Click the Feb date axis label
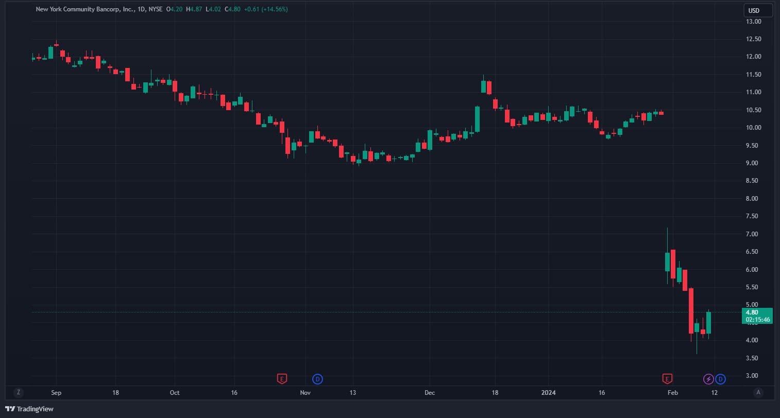This screenshot has height=418, width=780. [x=673, y=392]
